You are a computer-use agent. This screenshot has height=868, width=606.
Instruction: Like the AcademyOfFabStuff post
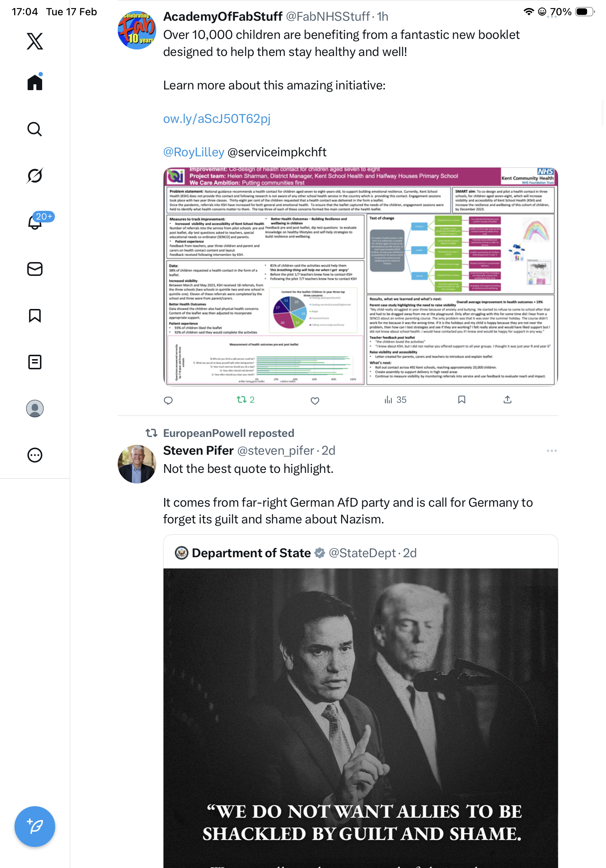point(315,400)
